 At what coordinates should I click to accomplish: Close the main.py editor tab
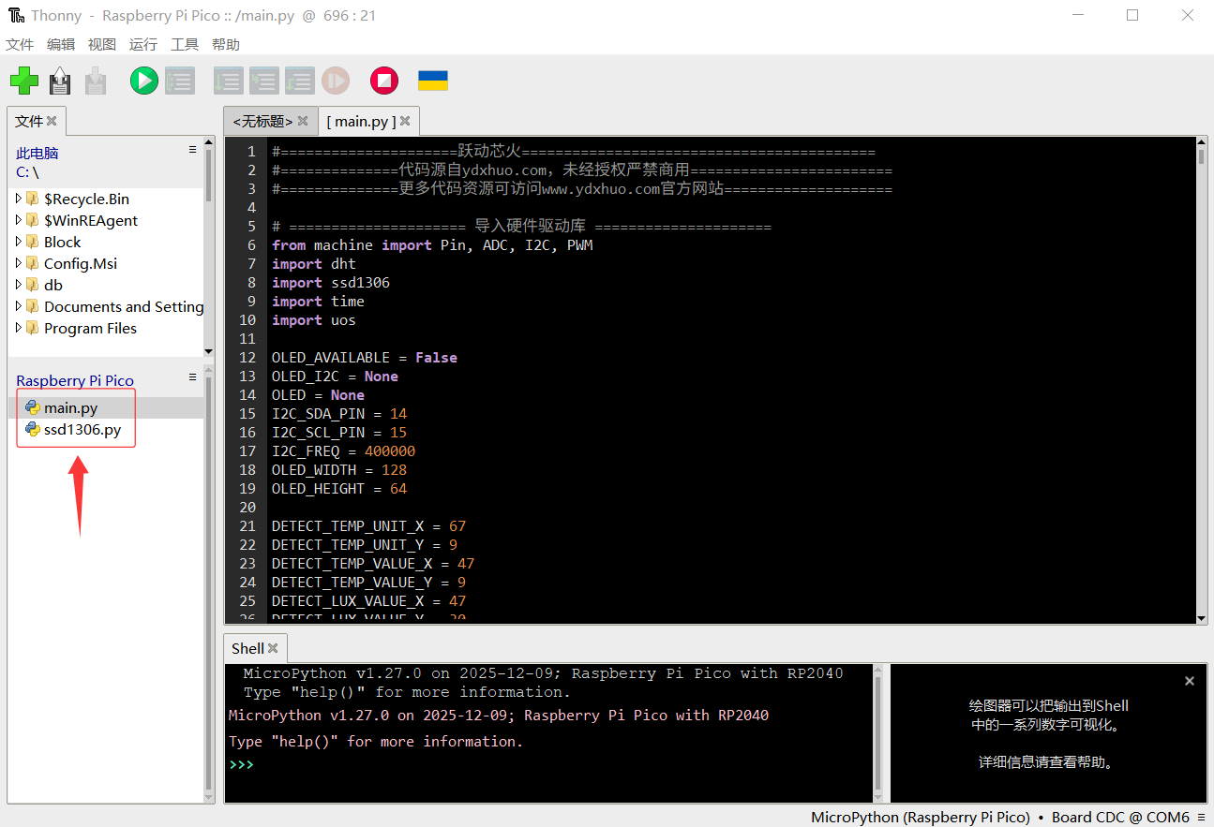click(404, 121)
